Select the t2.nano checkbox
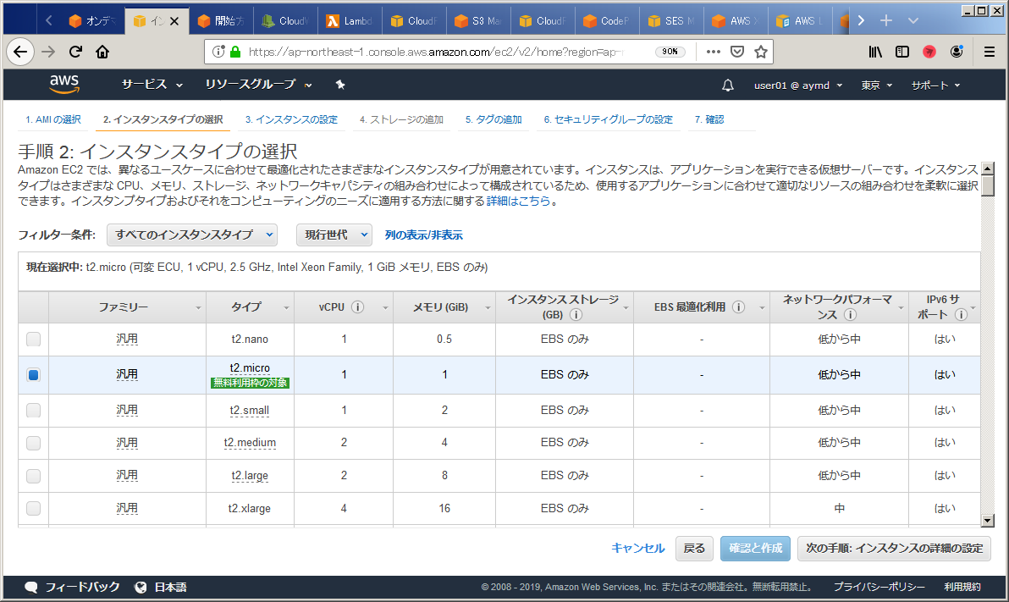This screenshot has width=1009, height=602. pyautogui.click(x=34, y=340)
